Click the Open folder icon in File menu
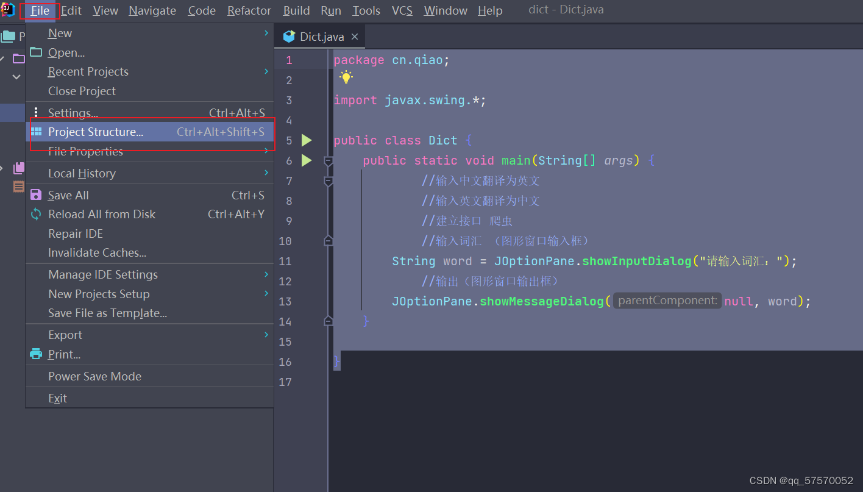Viewport: 863px width, 492px height. (37, 52)
